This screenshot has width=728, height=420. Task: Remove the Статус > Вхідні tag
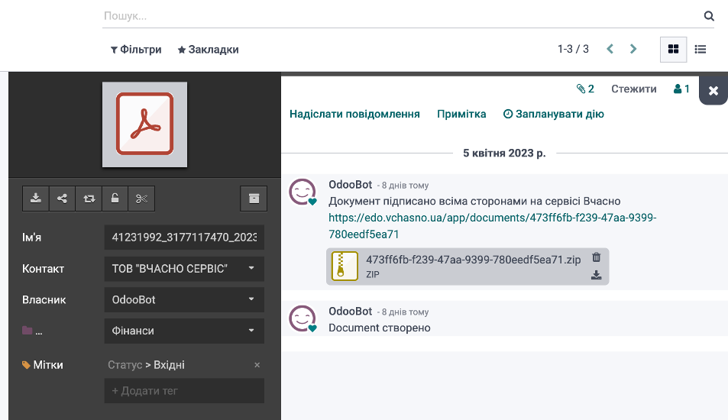(257, 365)
